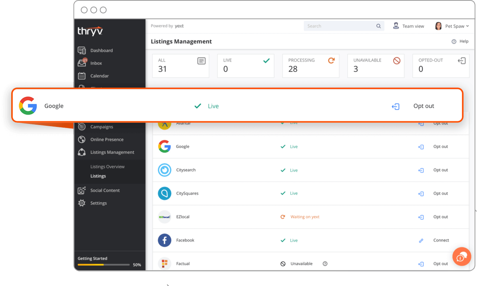Screen dimensions: 477x286
Task: Open Social Content in the sidebar
Action: (105, 190)
